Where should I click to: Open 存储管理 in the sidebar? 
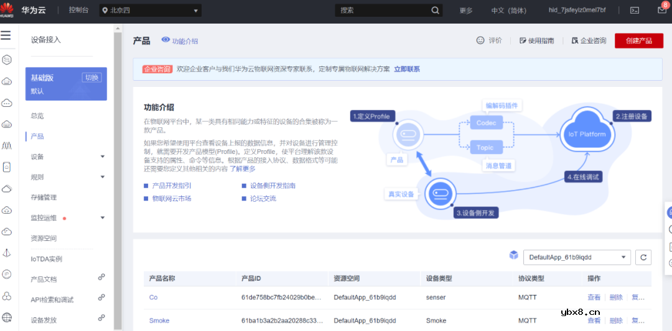pos(44,197)
